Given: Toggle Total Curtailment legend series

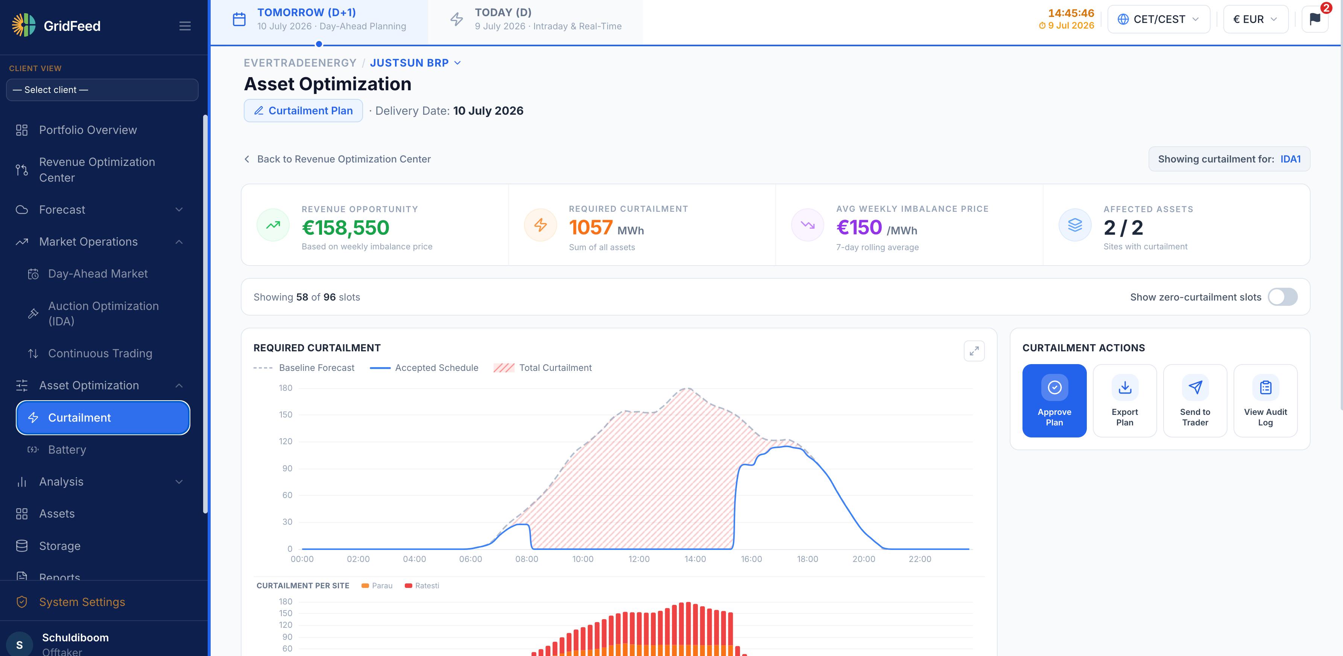Looking at the screenshot, I should (x=543, y=367).
